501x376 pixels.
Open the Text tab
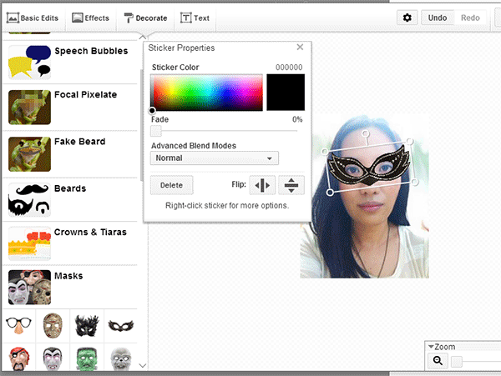click(195, 18)
